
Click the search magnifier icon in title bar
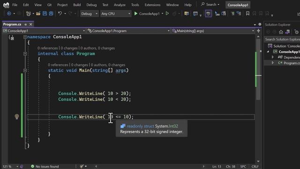(202, 4)
